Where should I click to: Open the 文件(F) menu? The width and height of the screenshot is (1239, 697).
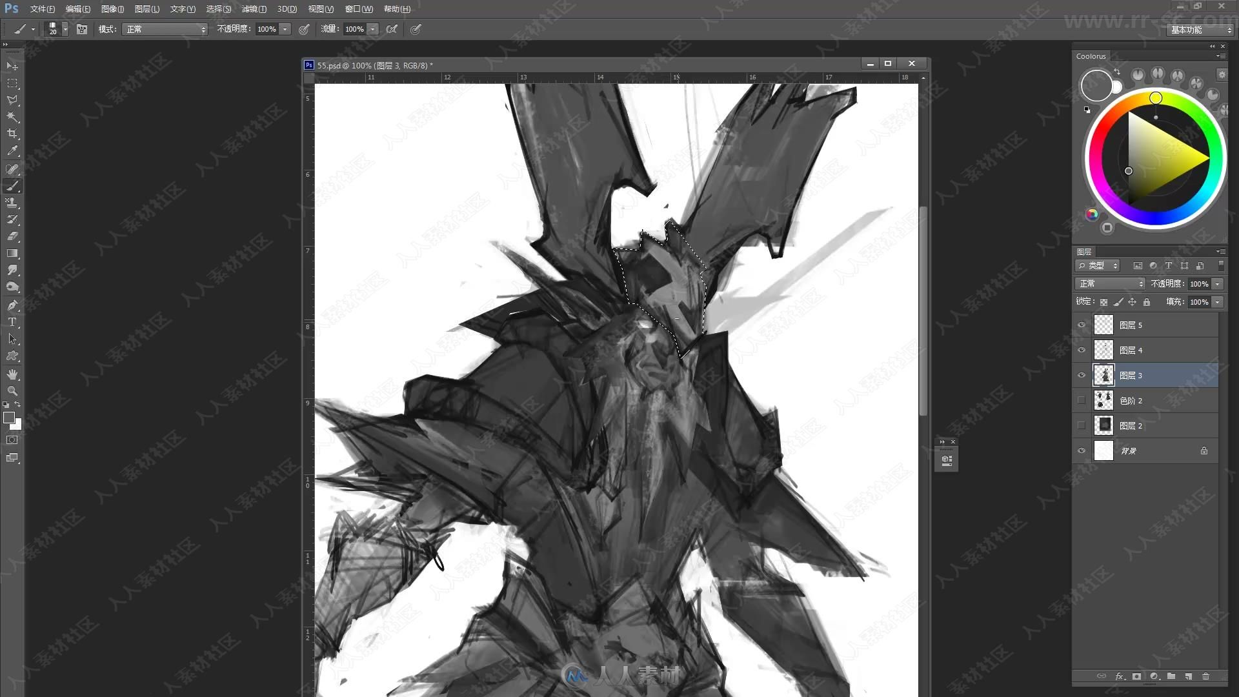point(42,9)
